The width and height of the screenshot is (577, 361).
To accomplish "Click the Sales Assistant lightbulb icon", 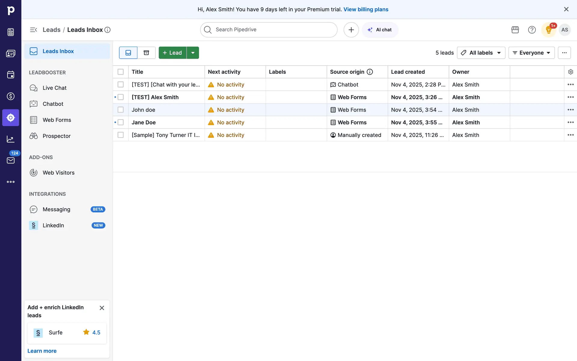I will click(x=548, y=30).
